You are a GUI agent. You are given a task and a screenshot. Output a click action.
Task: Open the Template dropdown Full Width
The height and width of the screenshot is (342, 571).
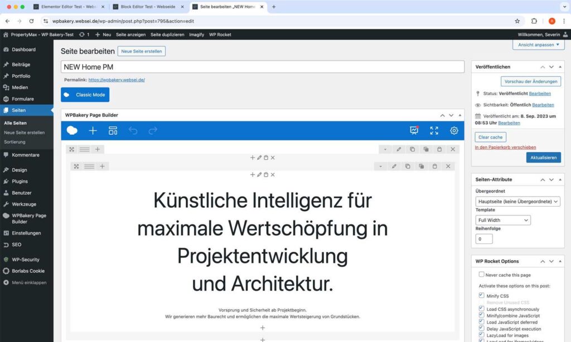[502, 220]
